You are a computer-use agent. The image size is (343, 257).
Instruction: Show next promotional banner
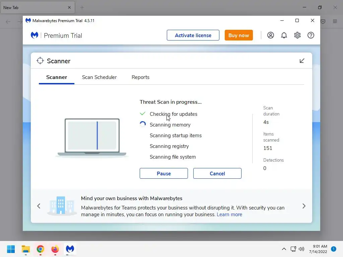(x=304, y=206)
